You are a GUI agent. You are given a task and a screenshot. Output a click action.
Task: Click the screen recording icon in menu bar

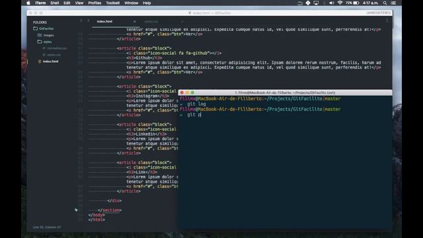[300, 3]
